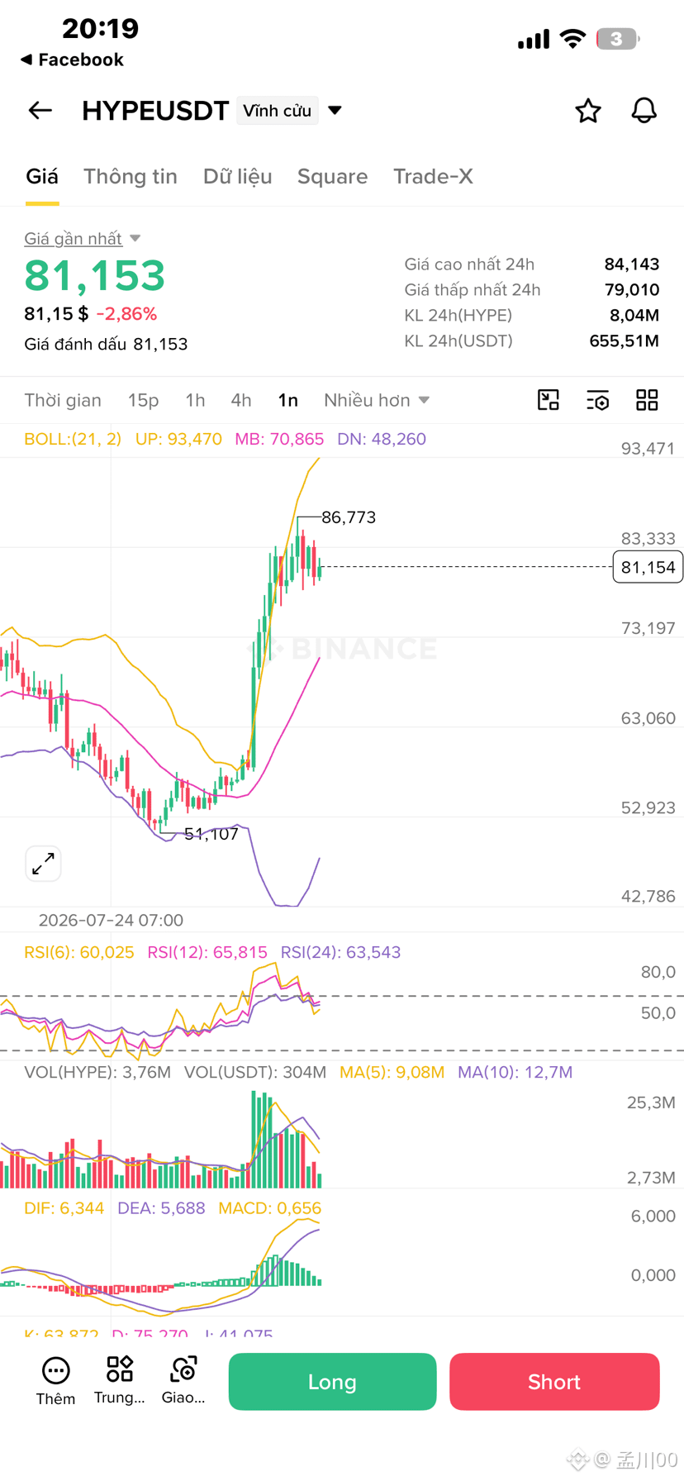The width and height of the screenshot is (684, 1481).
Task: Tap the Giá đánh dấu 81,153 mark price
Action: pyautogui.click(x=106, y=344)
